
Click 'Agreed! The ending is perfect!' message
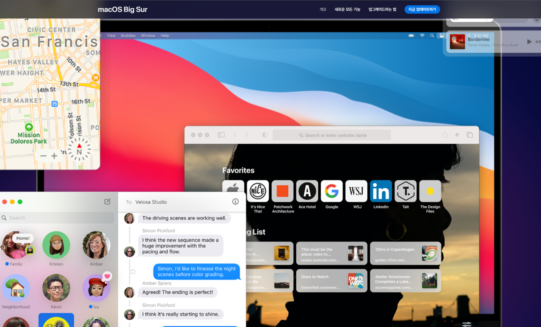pos(178,292)
